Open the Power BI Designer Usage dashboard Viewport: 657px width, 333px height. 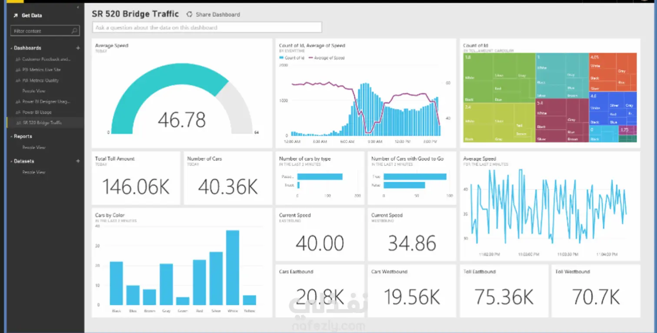pyautogui.click(x=46, y=101)
